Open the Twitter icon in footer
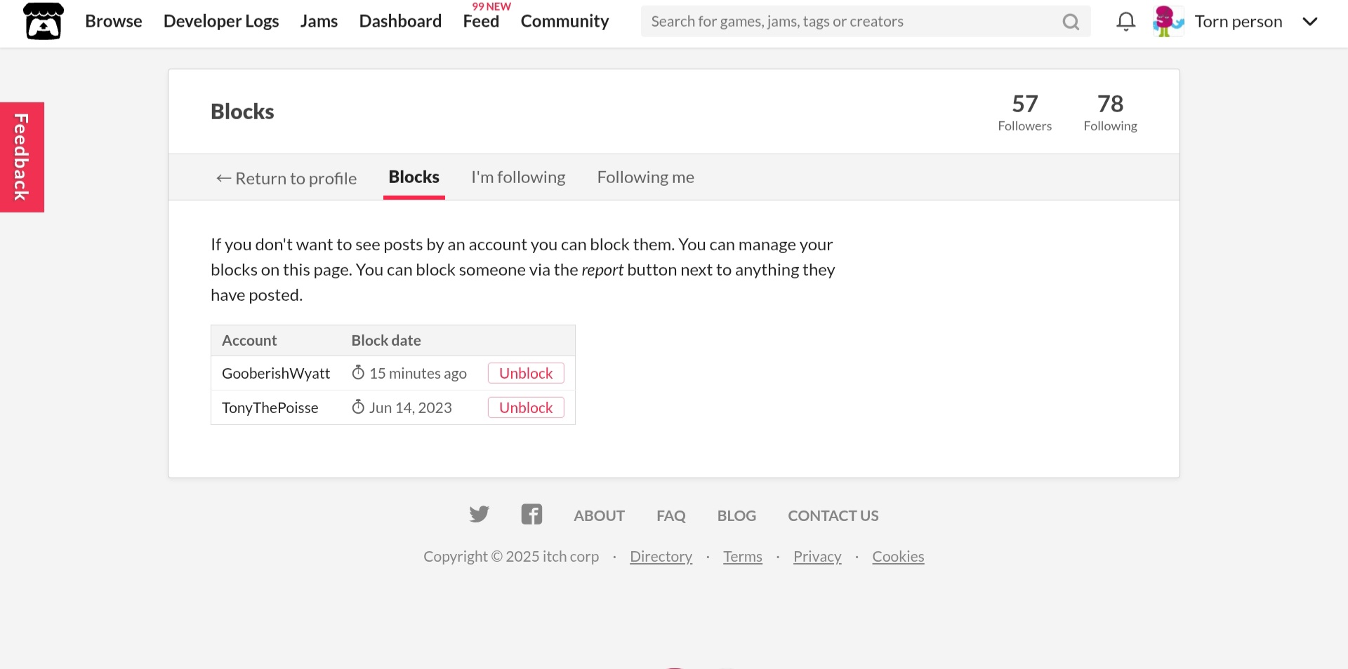The width and height of the screenshot is (1348, 669). click(x=479, y=515)
